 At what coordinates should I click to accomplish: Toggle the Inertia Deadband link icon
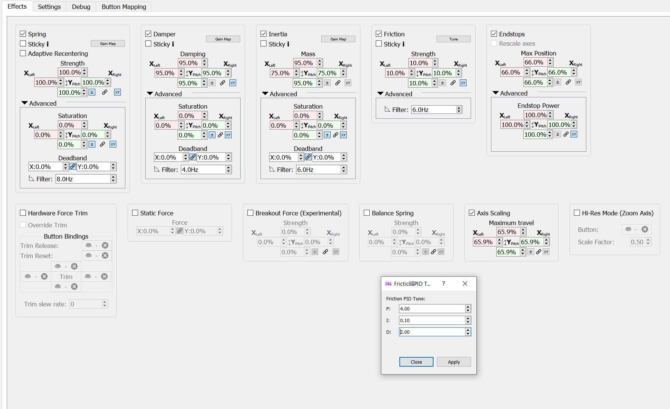[x=308, y=157]
